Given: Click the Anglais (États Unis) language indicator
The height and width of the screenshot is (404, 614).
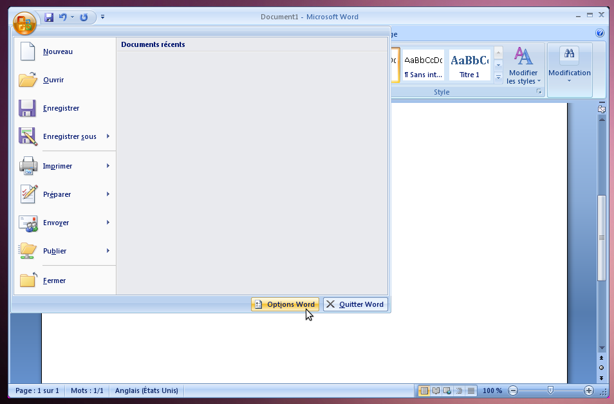Looking at the screenshot, I should point(147,390).
